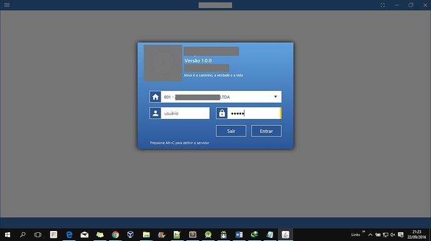This screenshot has width=431, height=241.
Task: Click the user silhouette icon
Action: (156, 113)
